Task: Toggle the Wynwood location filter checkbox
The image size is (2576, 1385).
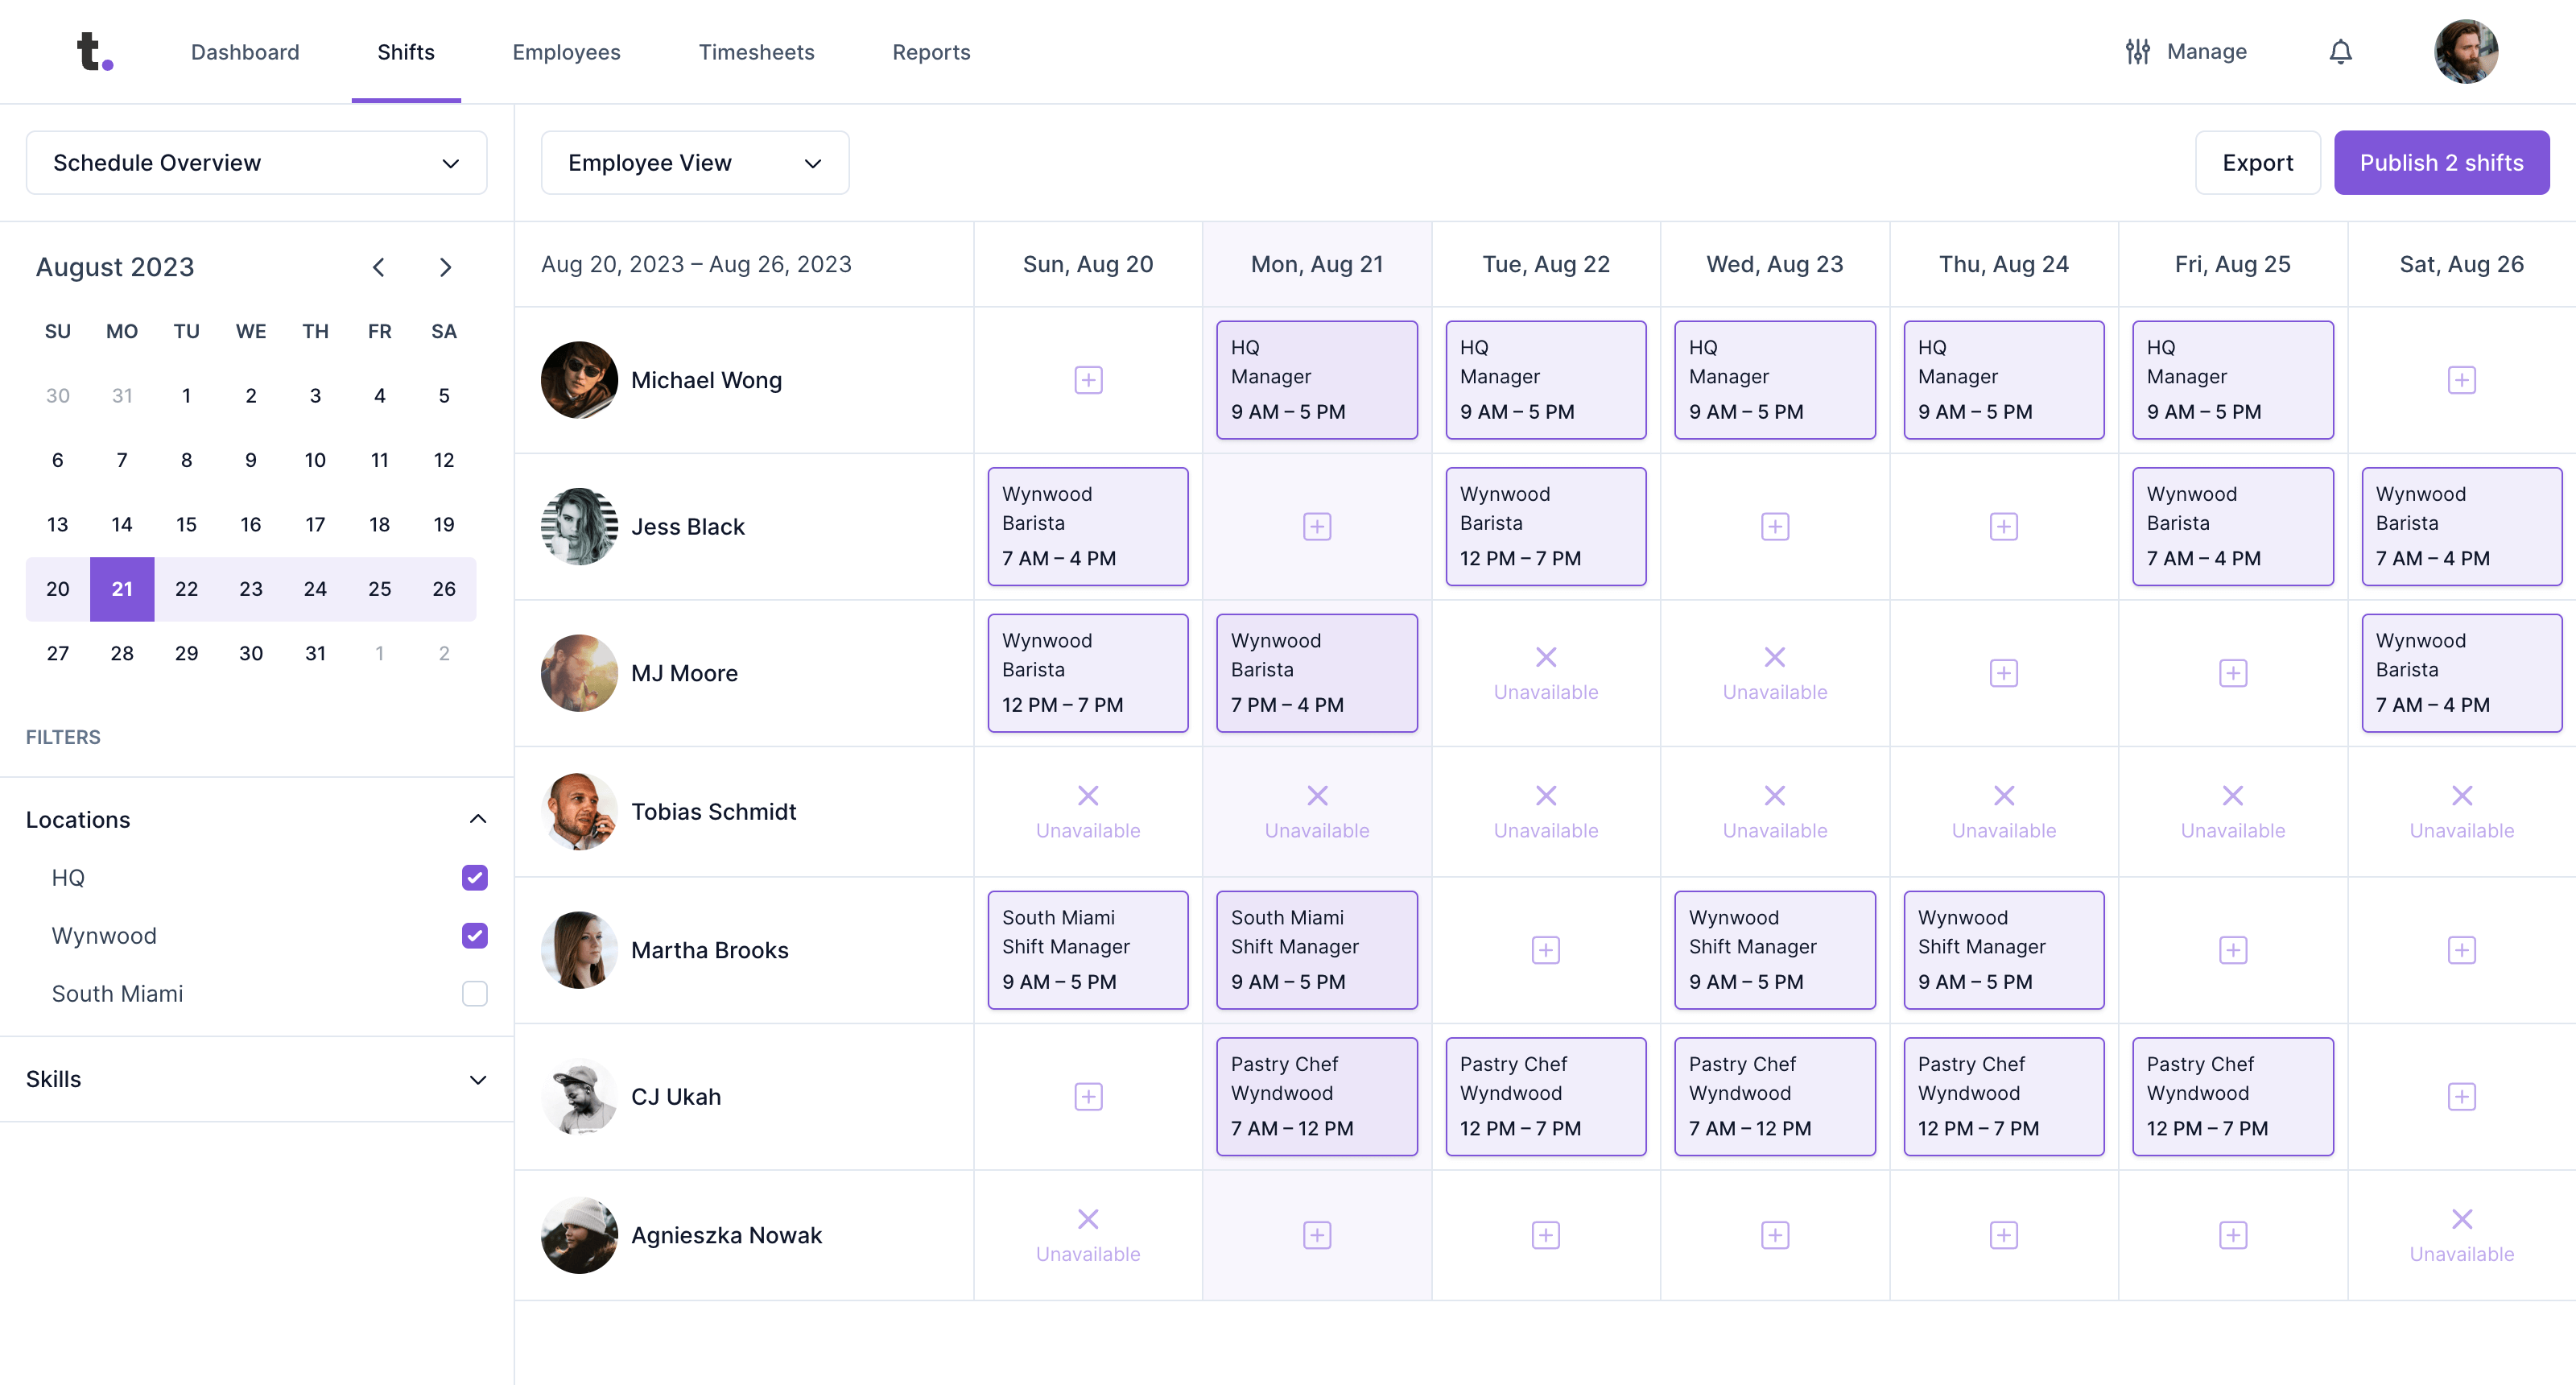Action: coord(474,935)
